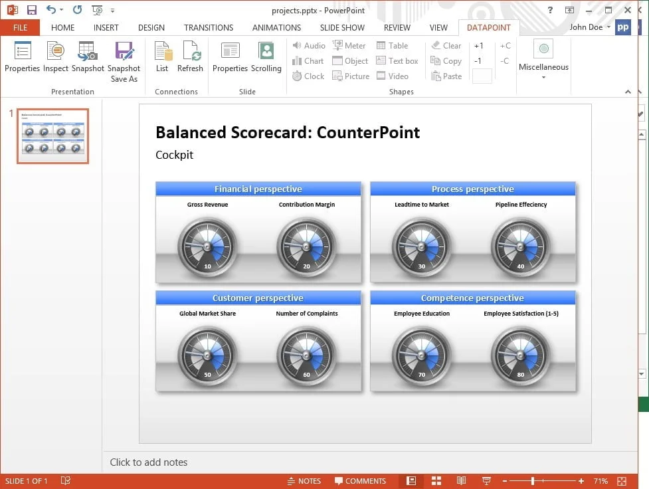649x489 pixels.
Task: Save the presentation from quick access toolbar
Action: (x=31, y=9)
